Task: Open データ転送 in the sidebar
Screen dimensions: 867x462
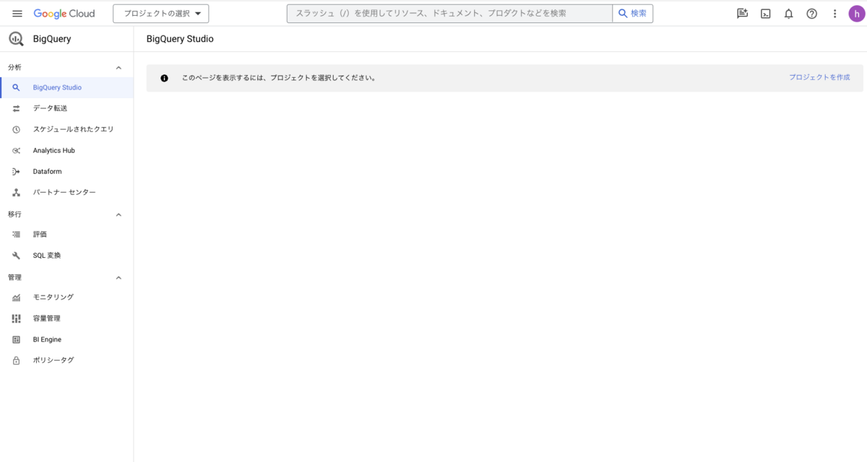Action: coord(66,108)
